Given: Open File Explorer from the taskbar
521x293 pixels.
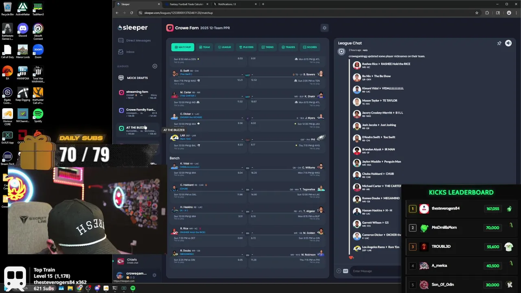Looking at the screenshot, I should pos(70,288).
